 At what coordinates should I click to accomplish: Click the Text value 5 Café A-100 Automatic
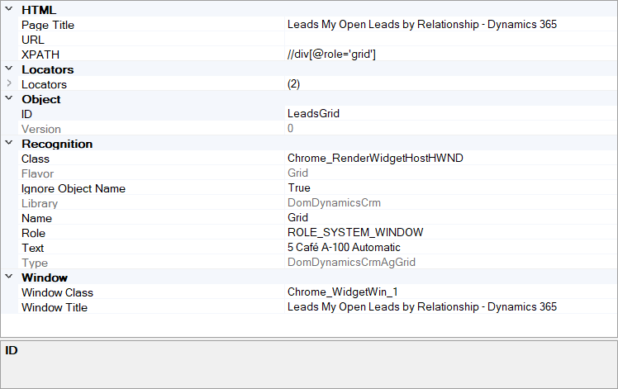pyautogui.click(x=344, y=248)
